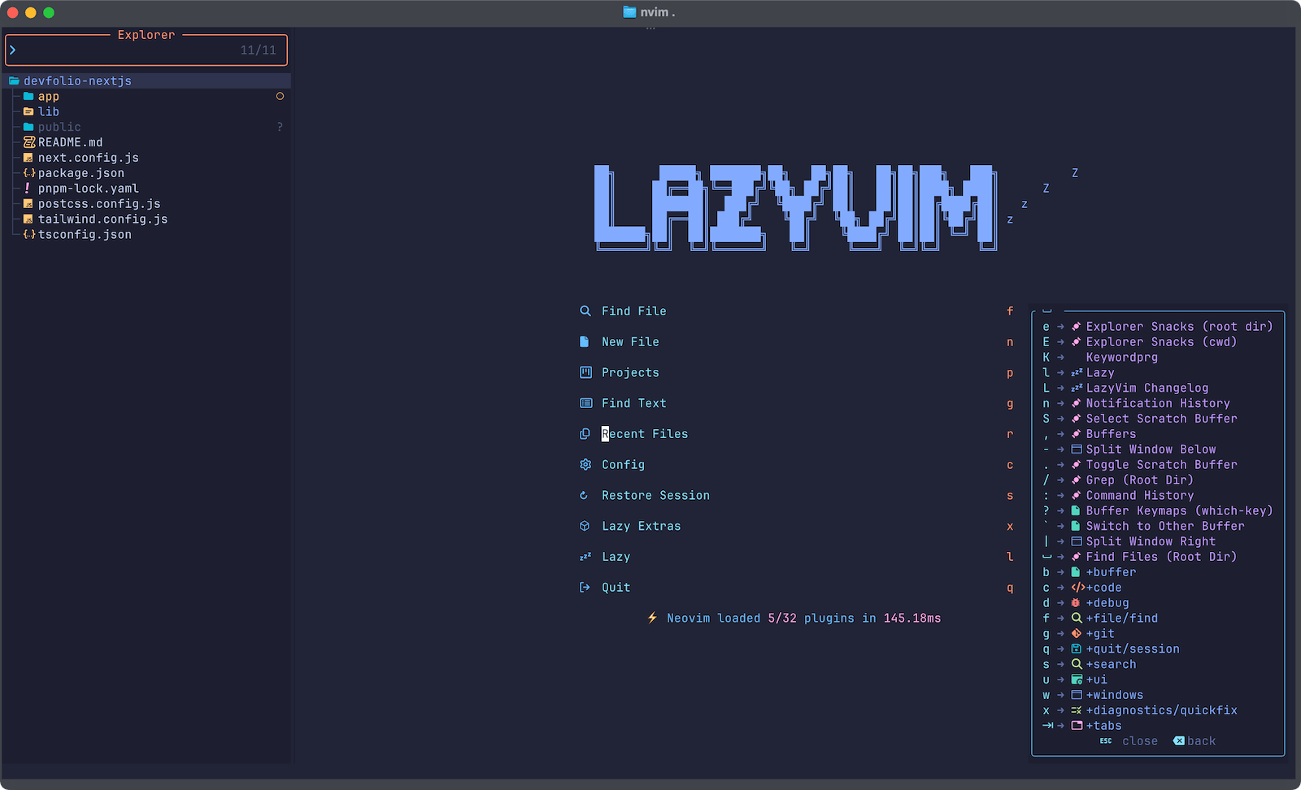
Task: Click the braces icon of package.json
Action: [29, 173]
